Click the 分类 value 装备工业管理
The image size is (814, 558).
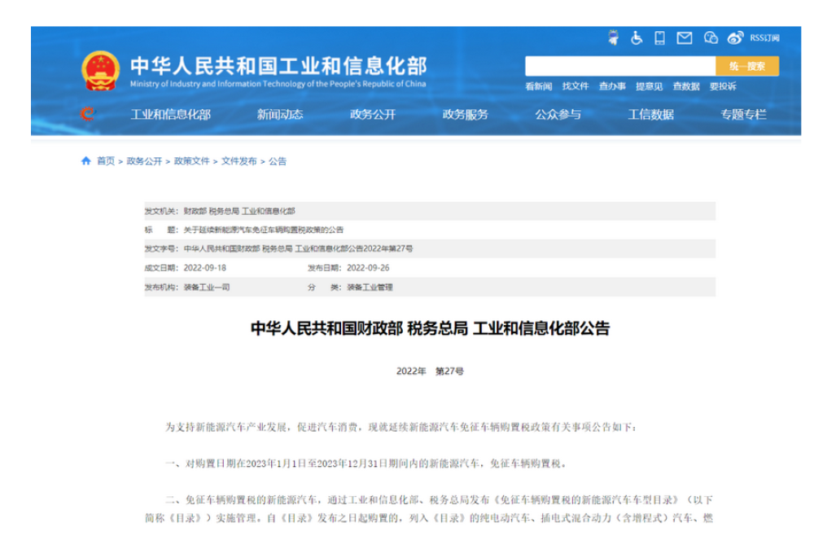370,288
